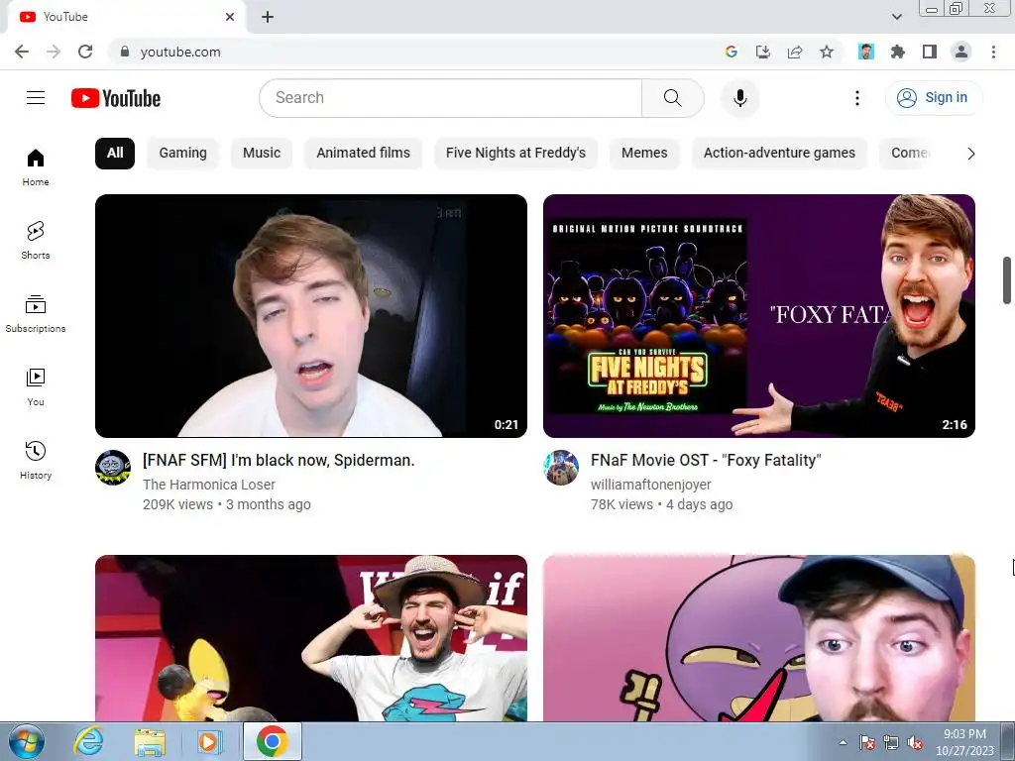Open thumbnail with man in straw hat
Screen dimensions: 1015x761
310,638
